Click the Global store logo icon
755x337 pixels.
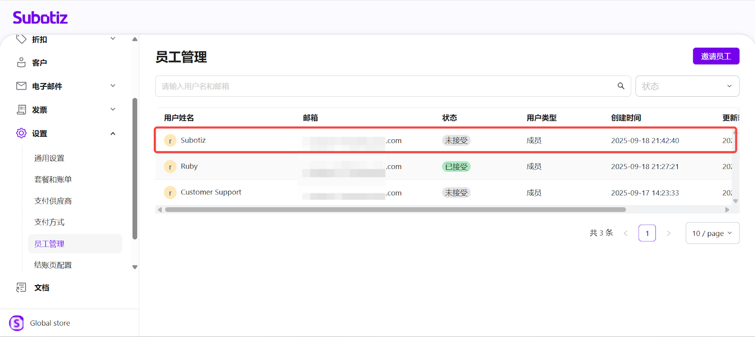tap(17, 323)
